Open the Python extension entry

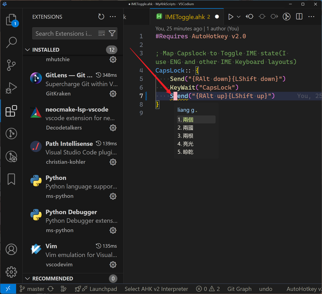click(x=73, y=187)
